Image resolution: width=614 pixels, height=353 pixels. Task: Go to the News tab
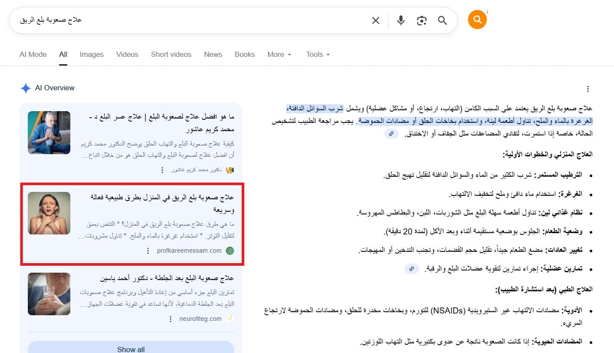pos(213,55)
